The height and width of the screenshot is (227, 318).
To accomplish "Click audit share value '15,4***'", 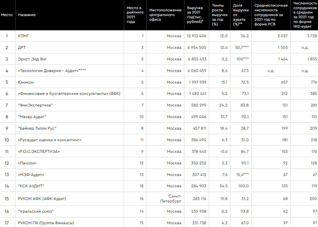I will 242,175.
